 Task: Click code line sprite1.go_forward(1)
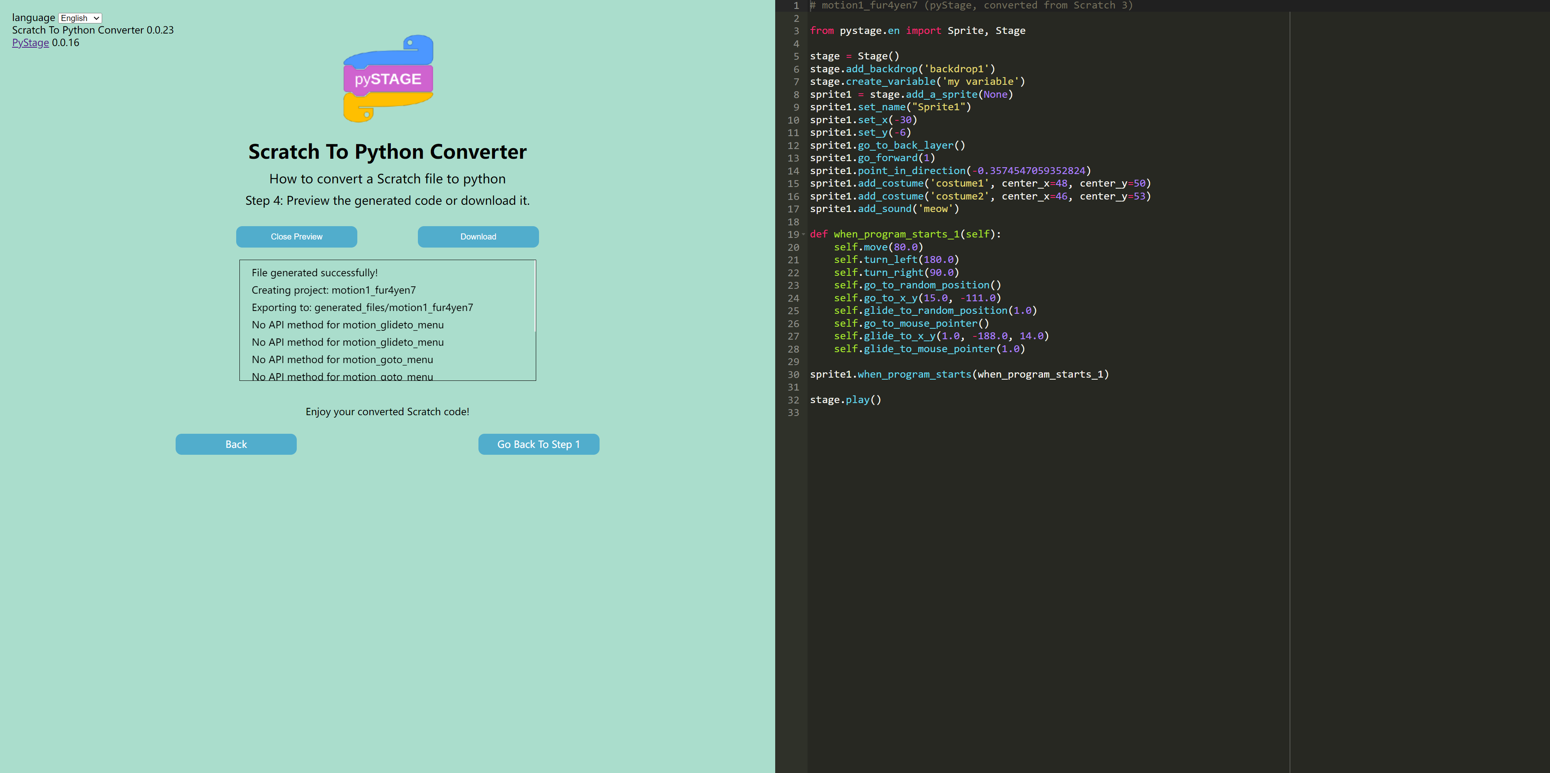[873, 158]
